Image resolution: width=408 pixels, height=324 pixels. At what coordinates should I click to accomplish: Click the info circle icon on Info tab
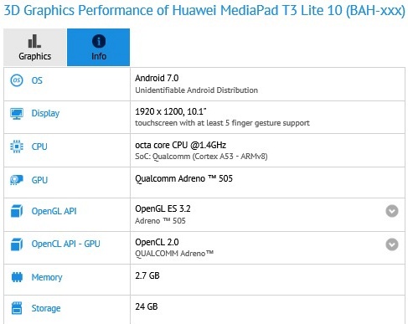[x=99, y=41]
